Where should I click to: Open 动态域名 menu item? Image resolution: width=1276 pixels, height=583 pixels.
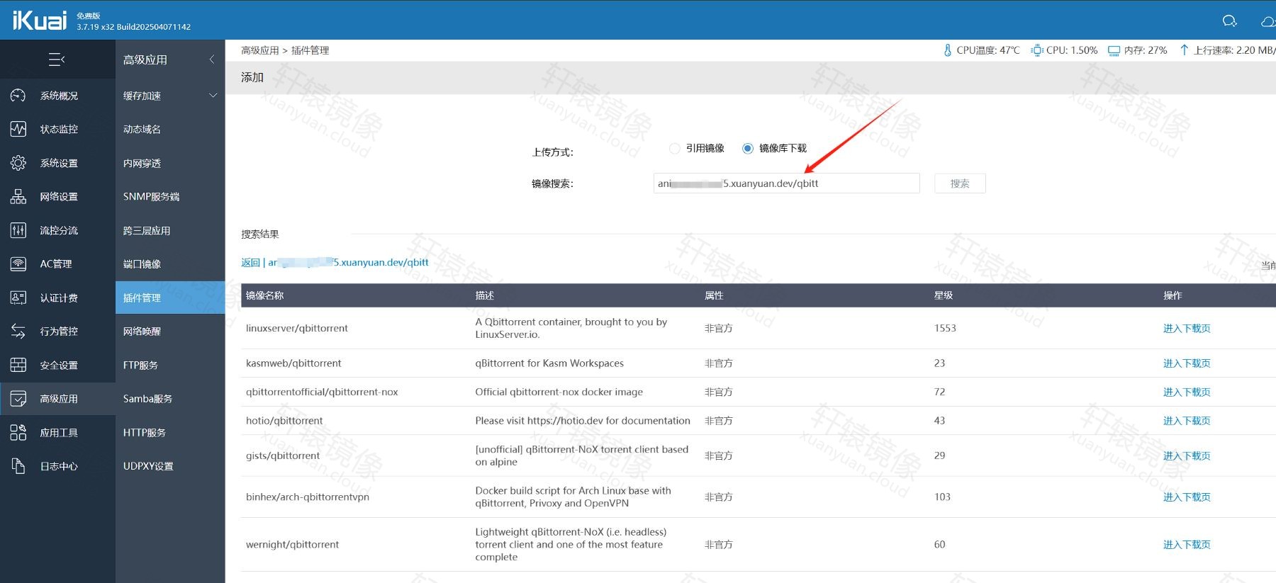pos(142,129)
